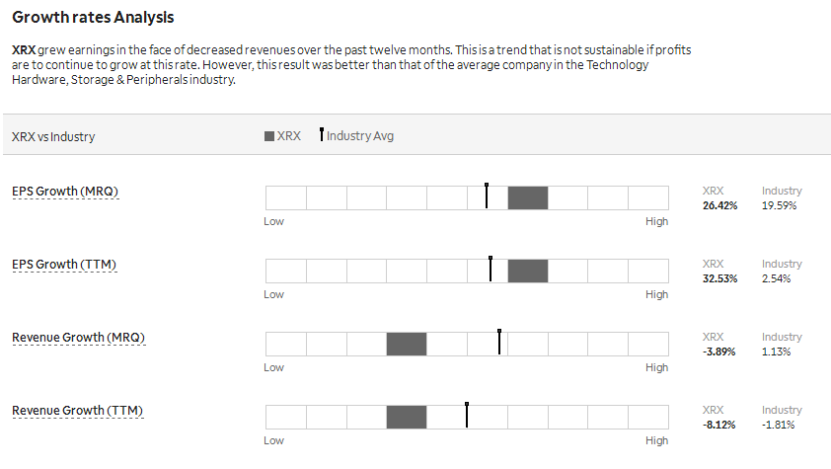Click the XRX gray bar in Revenue Growth (TTM)
This screenshot has height=469, width=831.
(407, 417)
